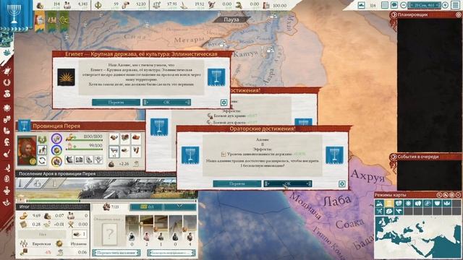Select the theater masks culture map mode
The height and width of the screenshot is (260, 463).
pos(399,204)
